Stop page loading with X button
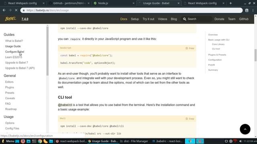 pyautogui.click(x=16, y=10)
